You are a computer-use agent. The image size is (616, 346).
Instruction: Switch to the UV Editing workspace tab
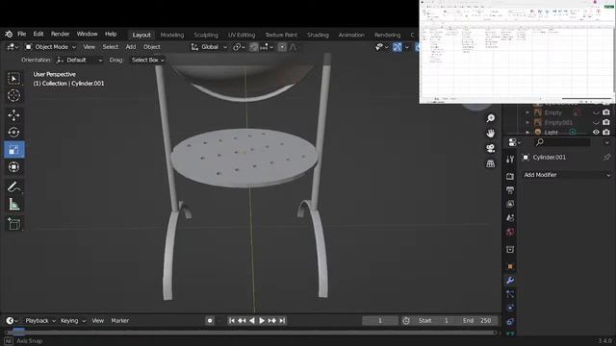[242, 35]
